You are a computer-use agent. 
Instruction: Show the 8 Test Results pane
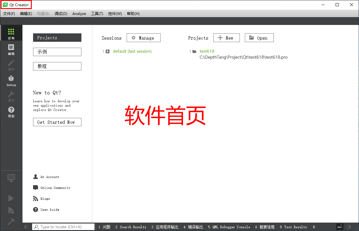coord(293,227)
